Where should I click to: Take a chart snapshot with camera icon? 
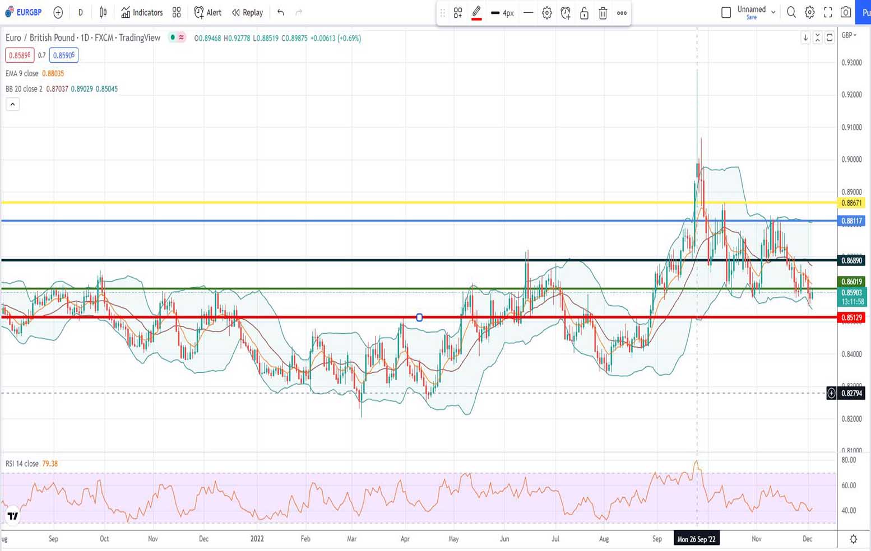pos(846,12)
